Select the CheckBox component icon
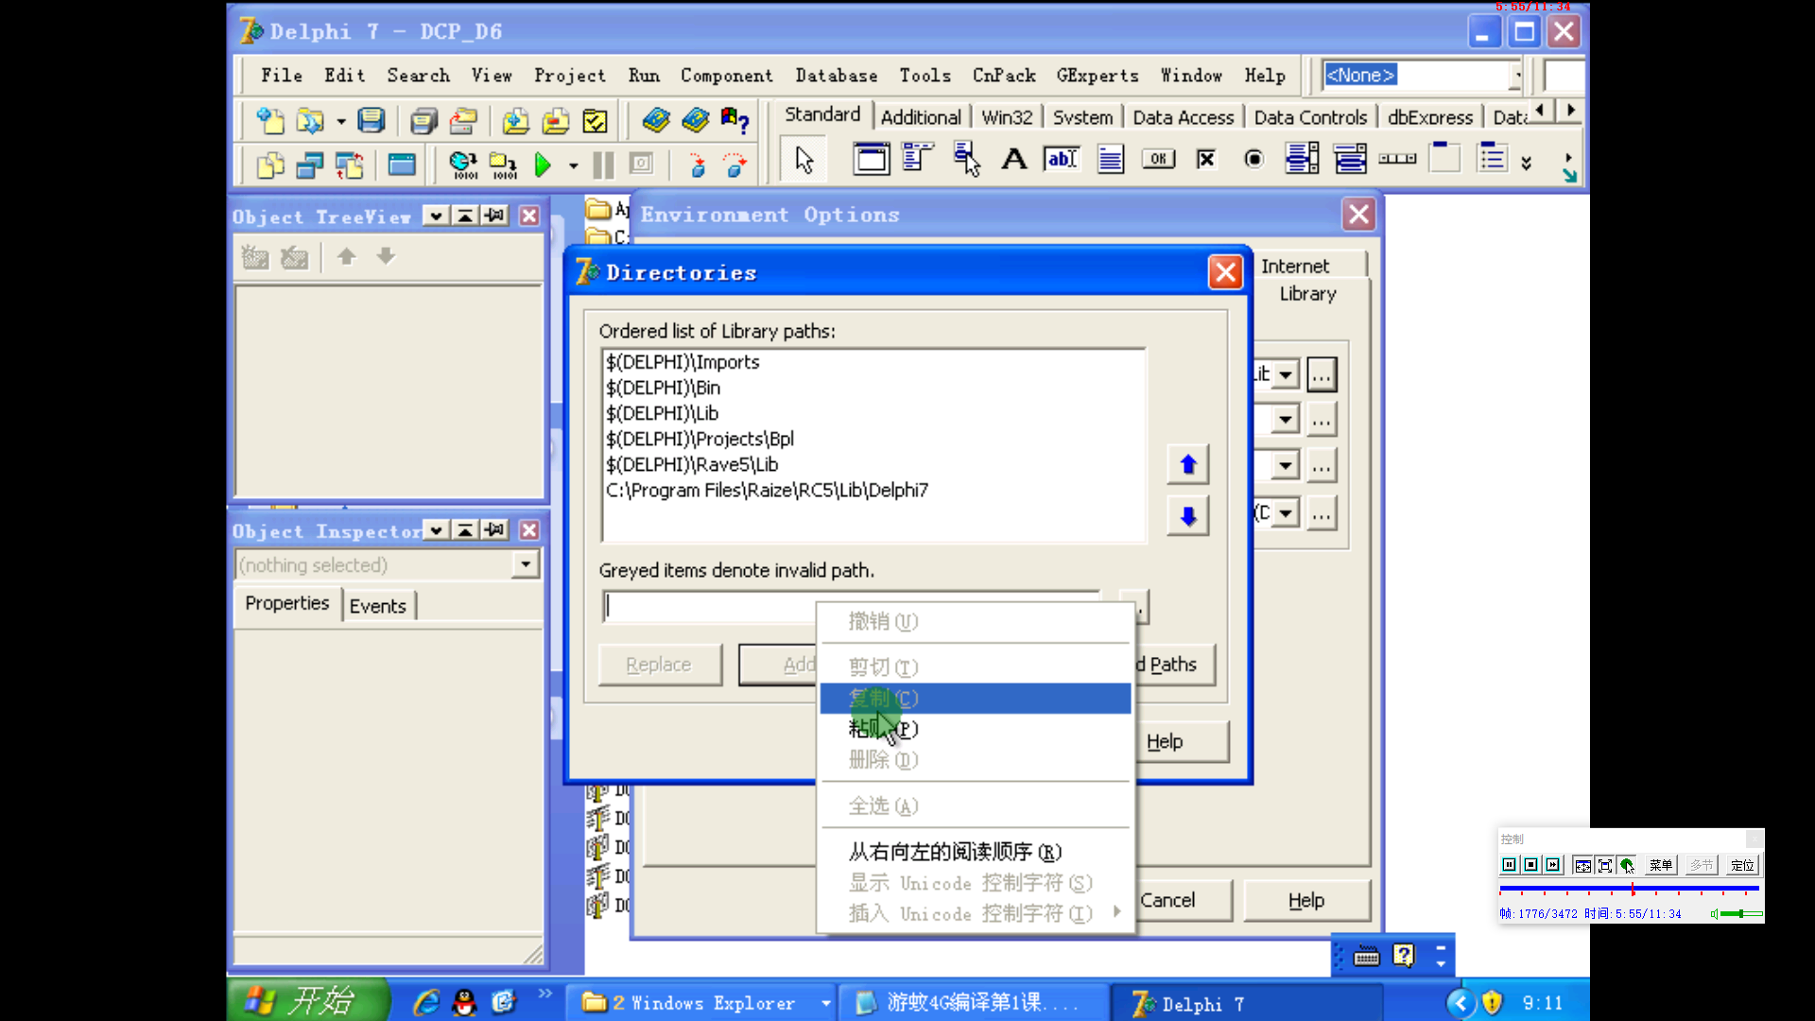Image resolution: width=1815 pixels, height=1021 pixels. pyautogui.click(x=1206, y=159)
